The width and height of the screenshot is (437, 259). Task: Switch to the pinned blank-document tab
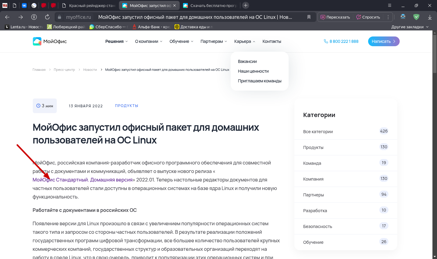15,5
